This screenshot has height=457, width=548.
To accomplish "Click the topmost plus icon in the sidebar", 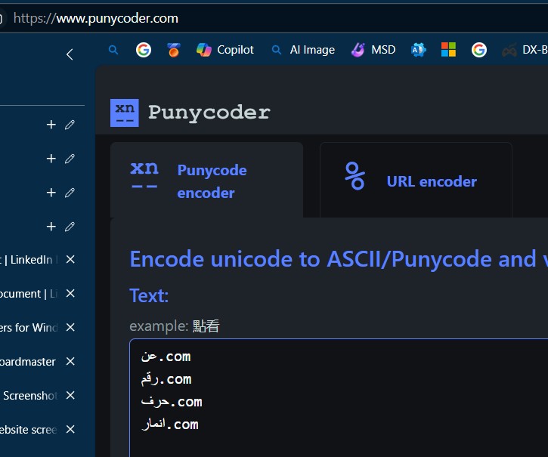I will tap(51, 125).
